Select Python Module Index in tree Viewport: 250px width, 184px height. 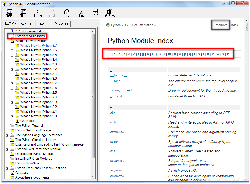pos(30,36)
